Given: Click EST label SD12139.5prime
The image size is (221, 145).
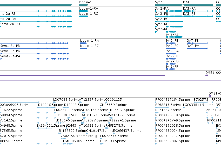Looking at the screenshot, I should tap(123, 115).
